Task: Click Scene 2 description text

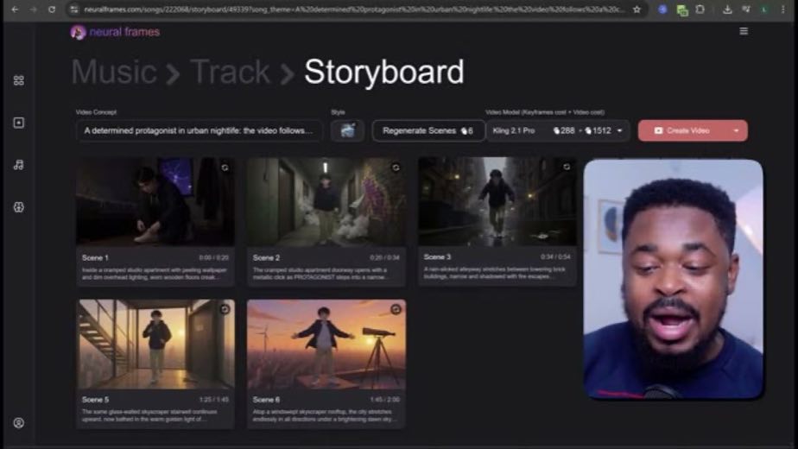Action: tap(320, 274)
